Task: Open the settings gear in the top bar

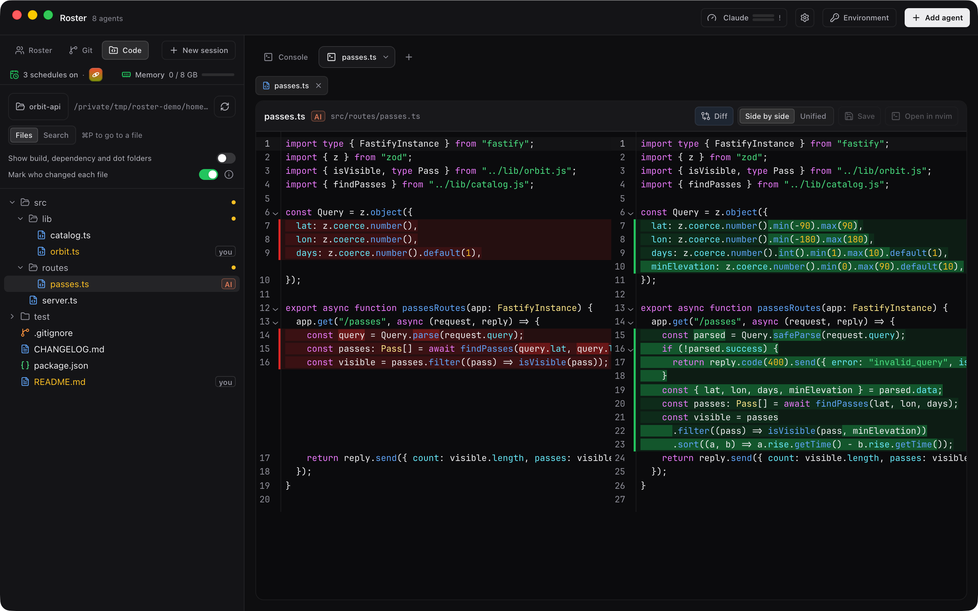Action: tap(804, 18)
